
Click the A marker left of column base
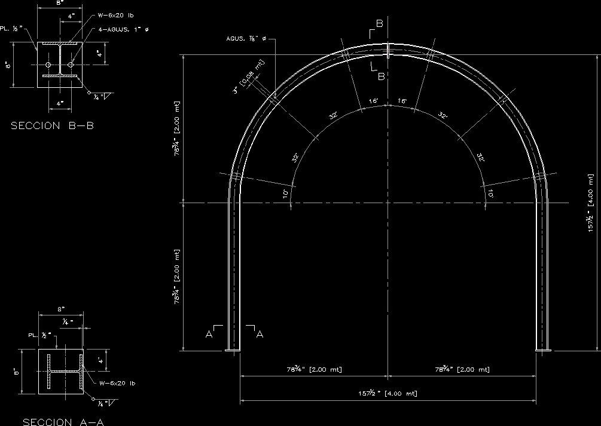209,335
